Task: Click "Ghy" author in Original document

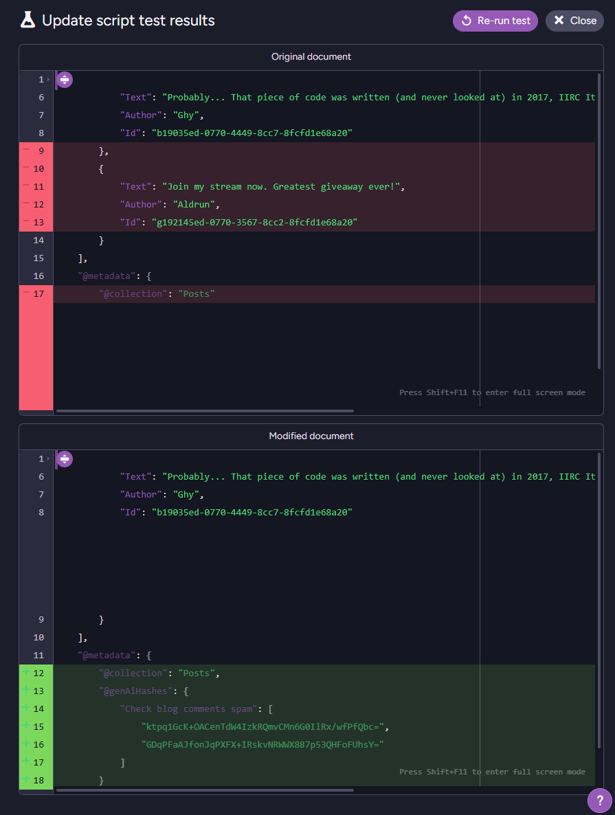Action: (x=186, y=115)
